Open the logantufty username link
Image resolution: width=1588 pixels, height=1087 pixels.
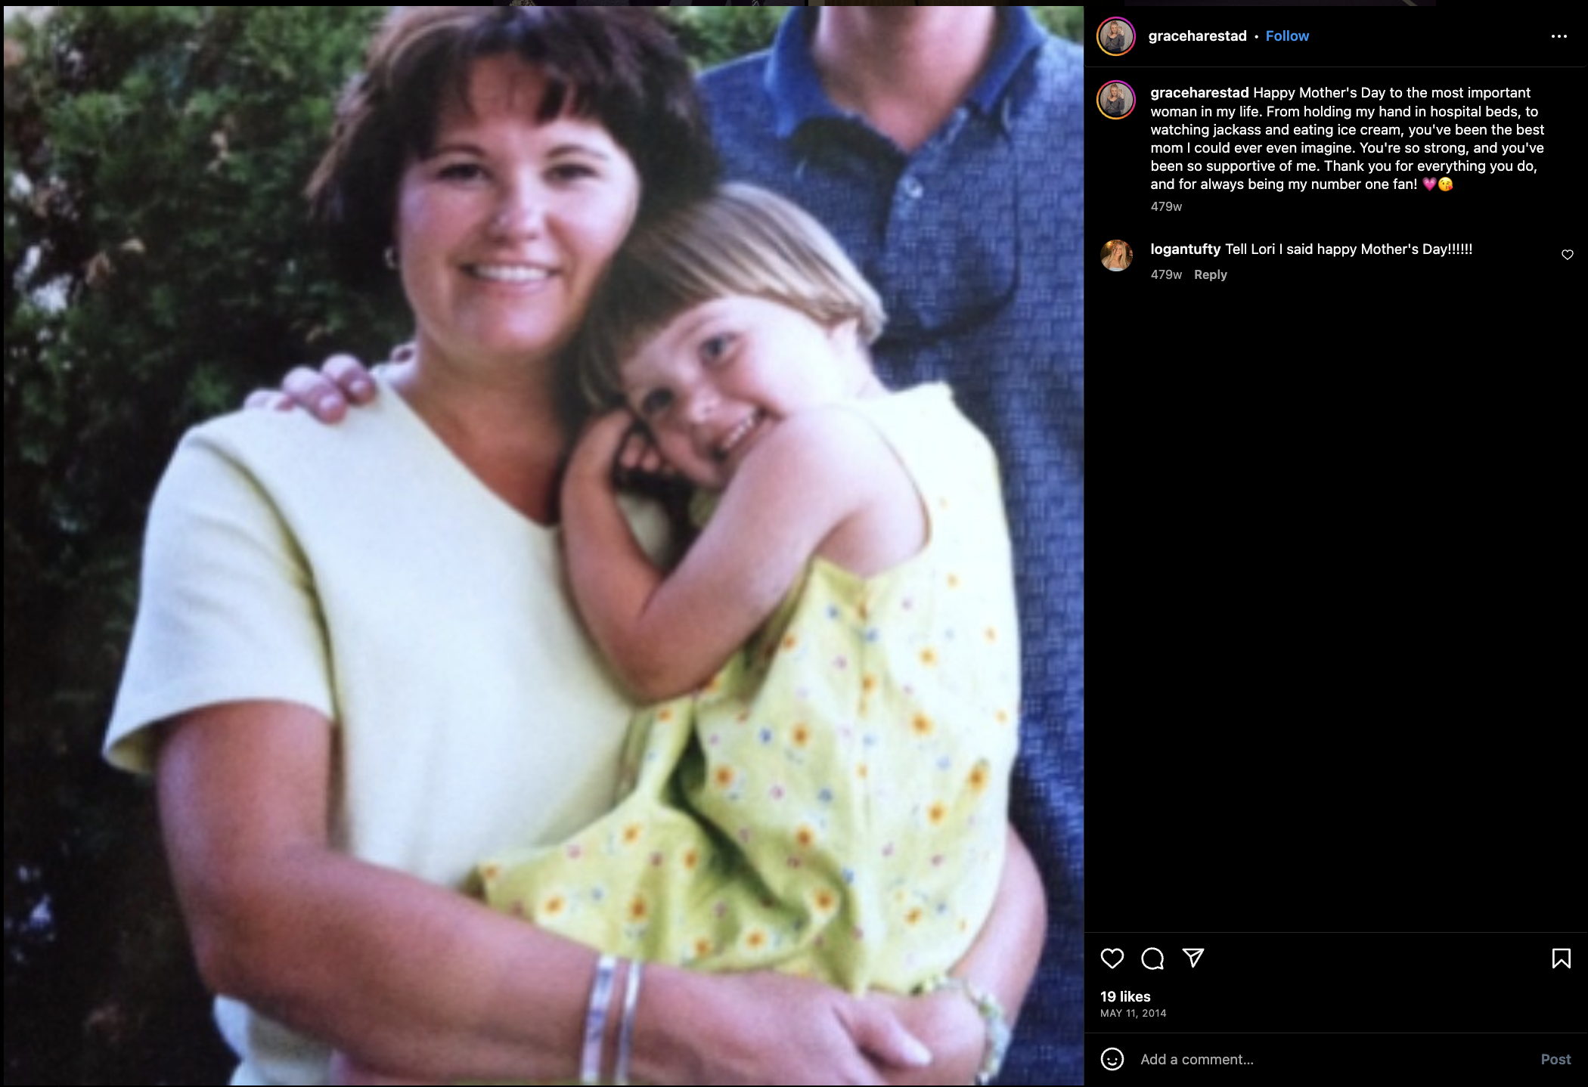(x=1185, y=249)
